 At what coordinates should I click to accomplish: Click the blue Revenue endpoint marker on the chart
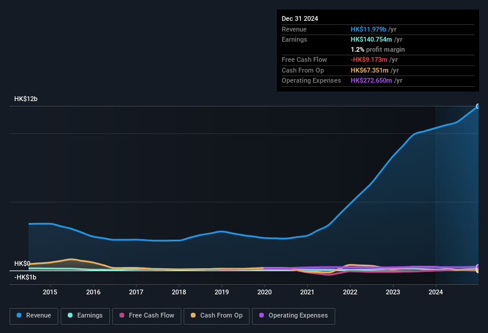(478, 106)
